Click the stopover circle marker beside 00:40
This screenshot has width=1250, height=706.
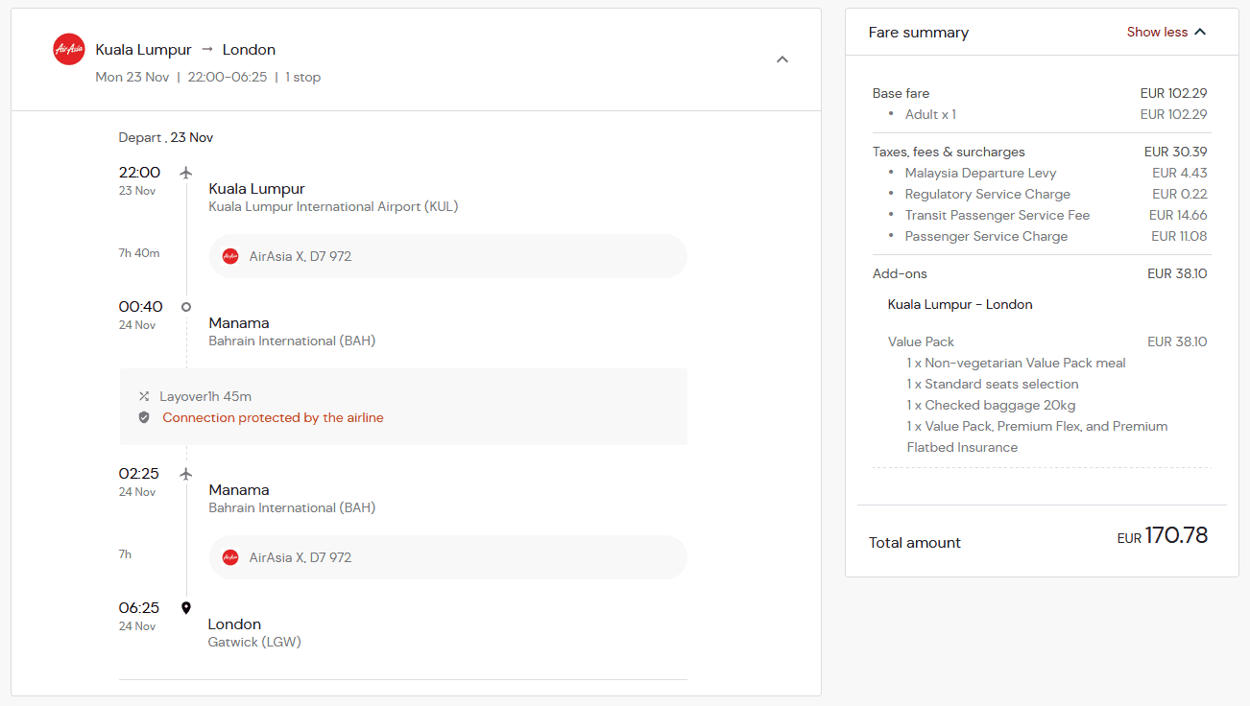tap(186, 307)
